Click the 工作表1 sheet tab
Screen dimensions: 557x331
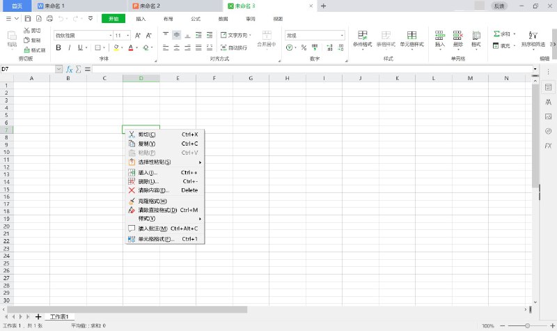59,317
